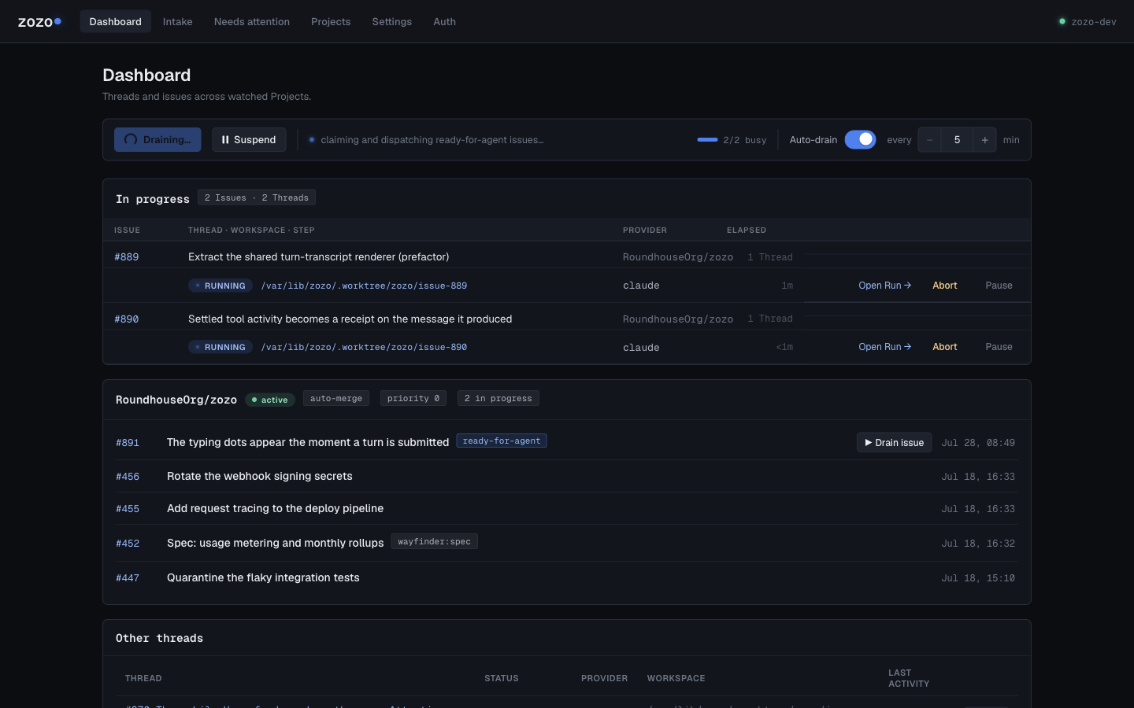Click the '2 Issues · 2 Threads' badge

257,197
